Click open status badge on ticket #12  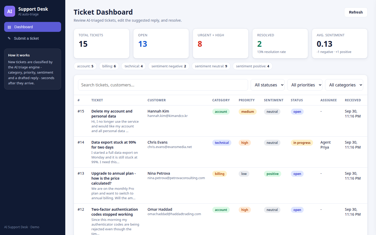pos(297,210)
